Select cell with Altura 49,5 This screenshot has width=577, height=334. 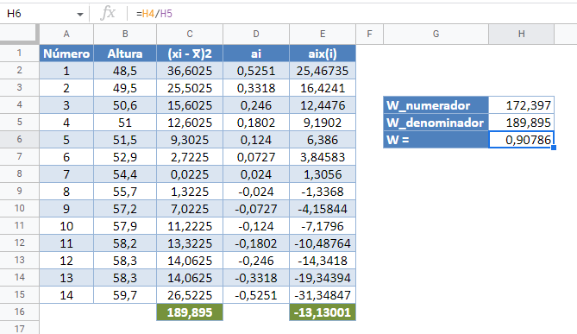pos(125,88)
